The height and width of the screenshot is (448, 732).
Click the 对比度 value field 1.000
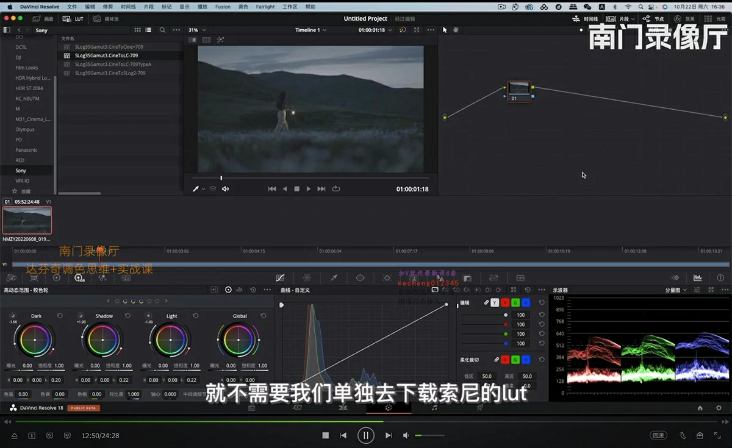coord(133,394)
